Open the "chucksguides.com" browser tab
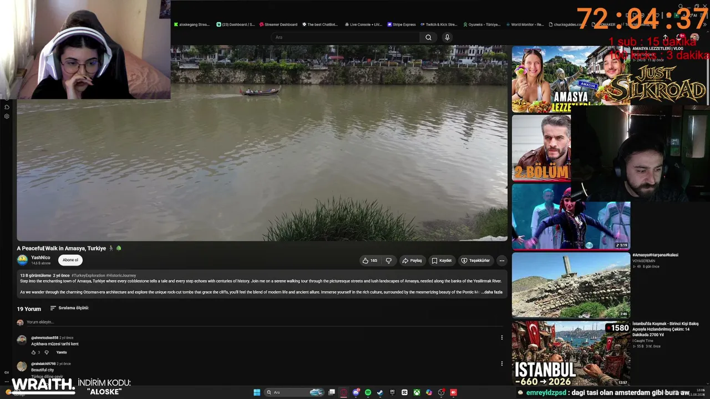Screen dimensions: 710x399 pyautogui.click(x=568, y=24)
